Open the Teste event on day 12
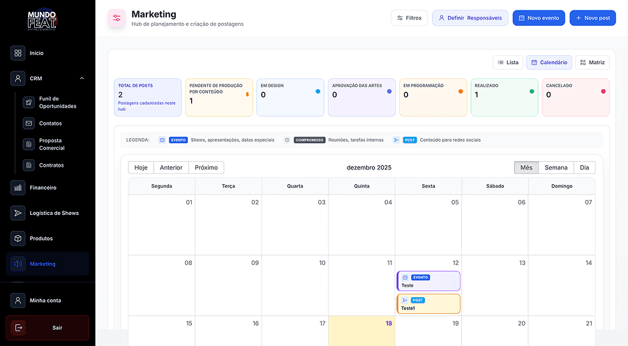The image size is (628, 346). tap(428, 281)
